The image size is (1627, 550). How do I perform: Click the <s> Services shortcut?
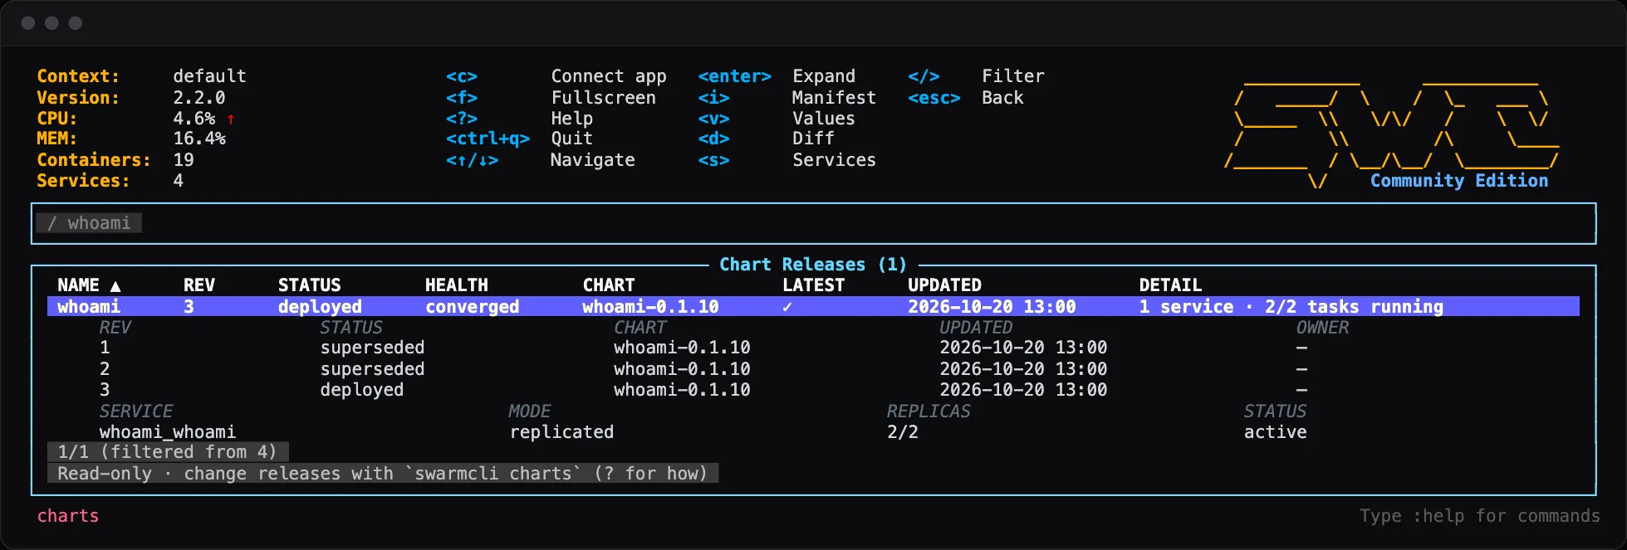click(x=787, y=160)
